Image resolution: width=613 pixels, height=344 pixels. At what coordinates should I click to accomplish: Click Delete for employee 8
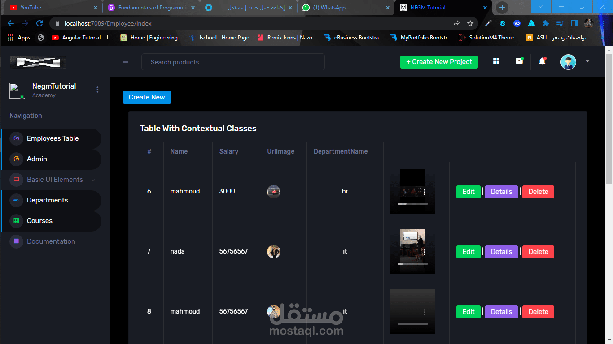(x=538, y=312)
